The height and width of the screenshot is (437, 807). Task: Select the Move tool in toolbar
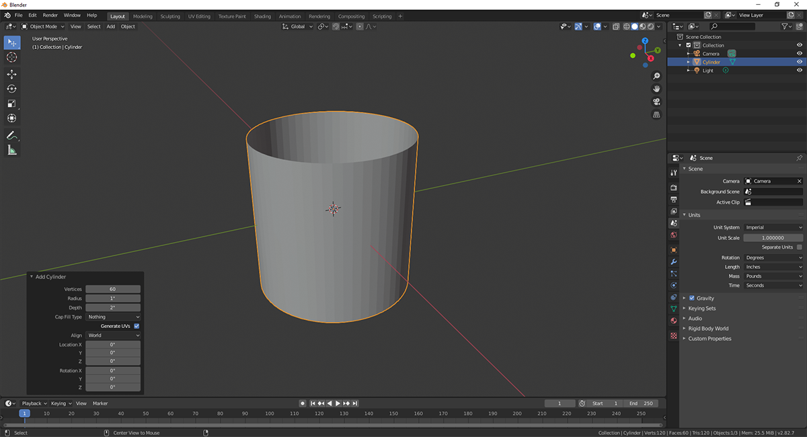[11, 74]
